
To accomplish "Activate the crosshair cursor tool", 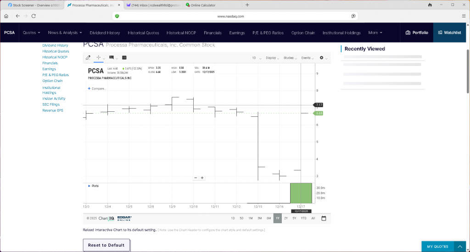I will click(98, 58).
